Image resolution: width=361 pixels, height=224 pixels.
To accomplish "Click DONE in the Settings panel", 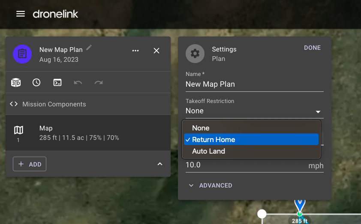I will (312, 48).
